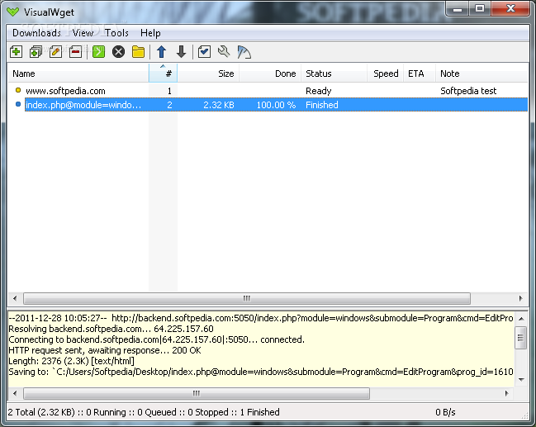Click the 'Connecting to backend.softpedia.com' log line
This screenshot has width=536, height=427.
(156, 339)
